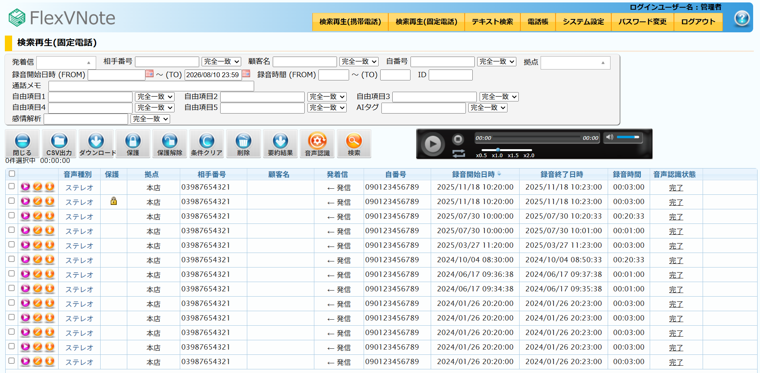Image resolution: width=760 pixels, height=373 pixels.
Task: Open 完全一致 dropdown beside 自番号
Action: click(497, 61)
